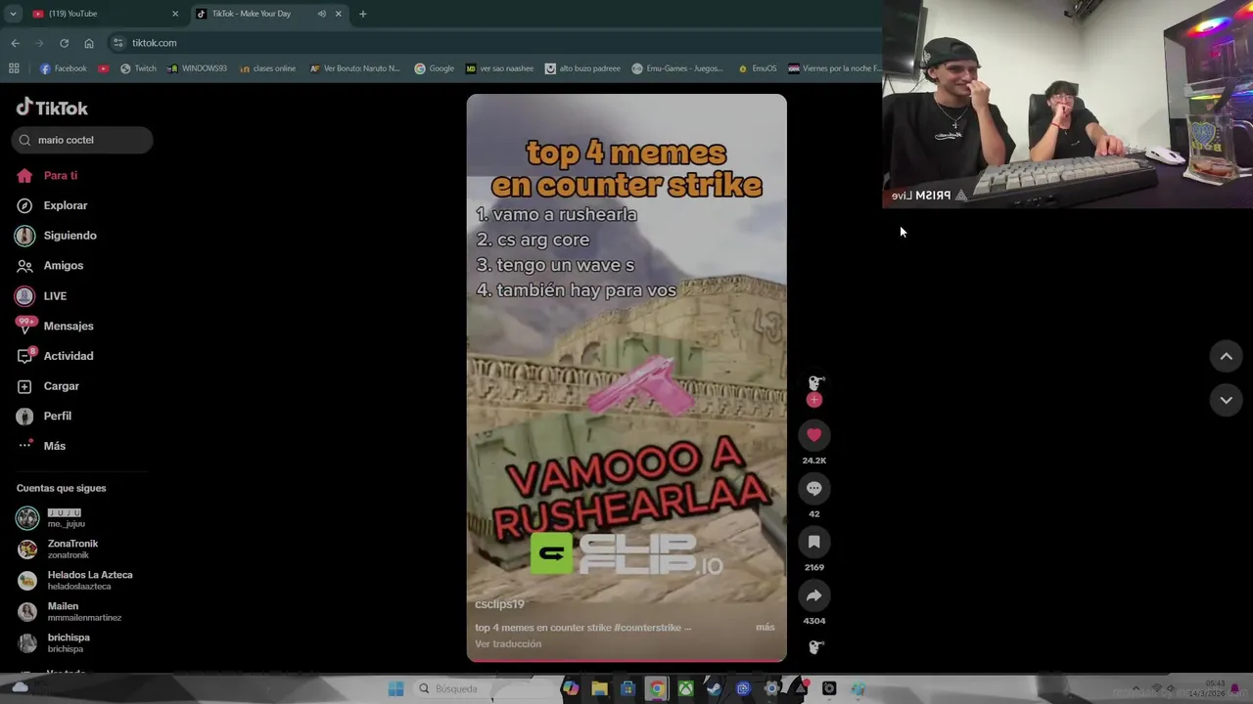Open the sound disc at column bottom
The width and height of the screenshot is (1253, 704).
(815, 646)
